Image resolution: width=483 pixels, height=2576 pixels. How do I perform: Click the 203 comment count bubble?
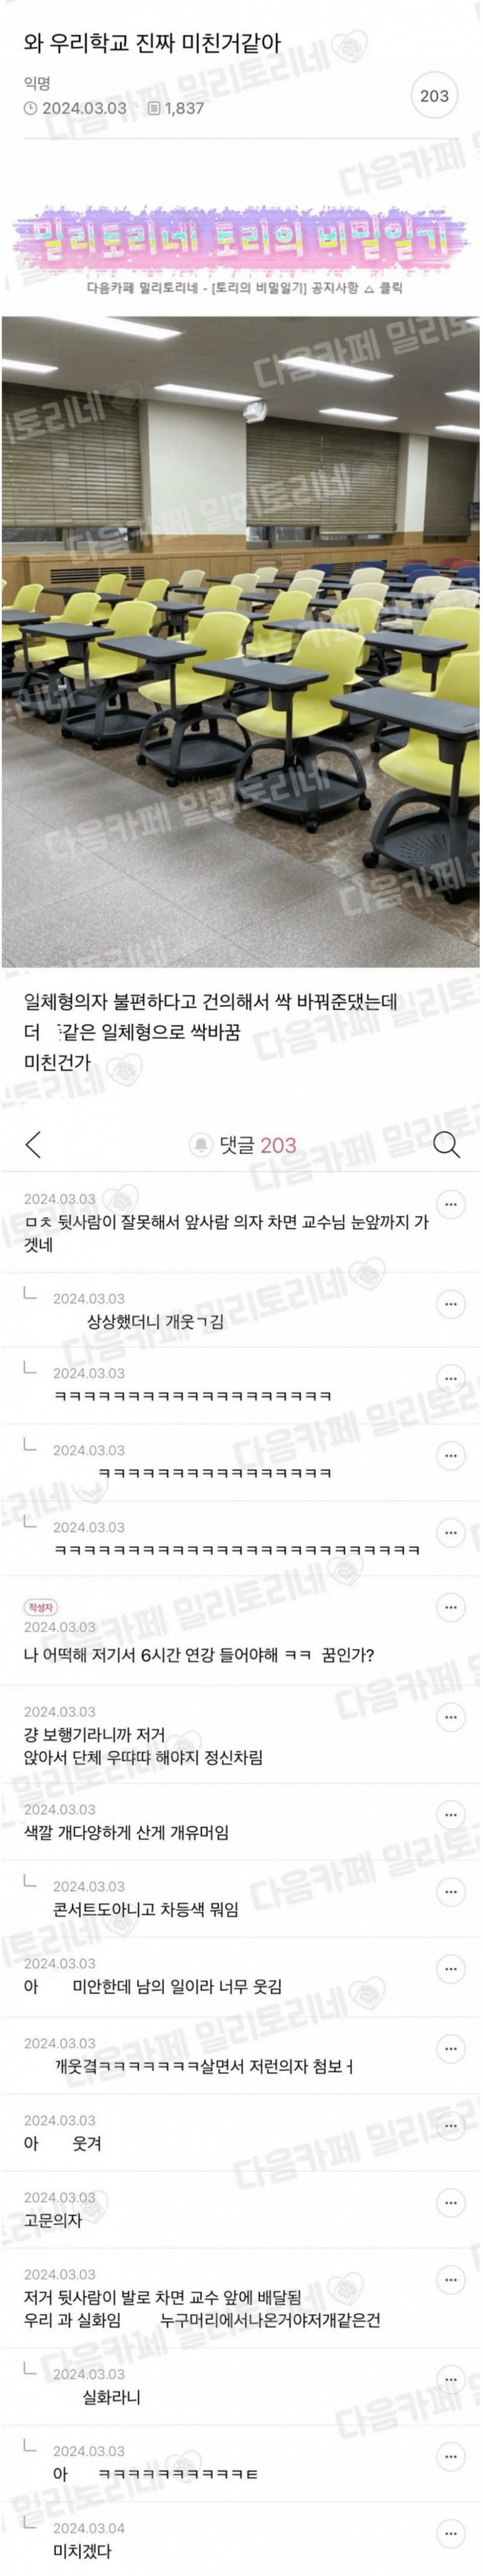[x=434, y=96]
